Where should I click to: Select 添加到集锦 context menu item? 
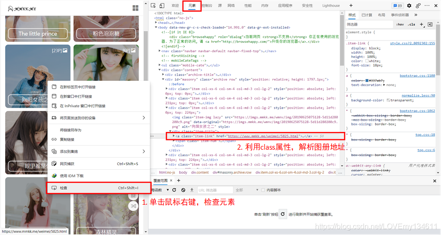click(98, 152)
